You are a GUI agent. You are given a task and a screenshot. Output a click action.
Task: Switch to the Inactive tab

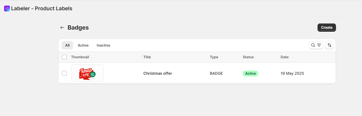[104, 45]
